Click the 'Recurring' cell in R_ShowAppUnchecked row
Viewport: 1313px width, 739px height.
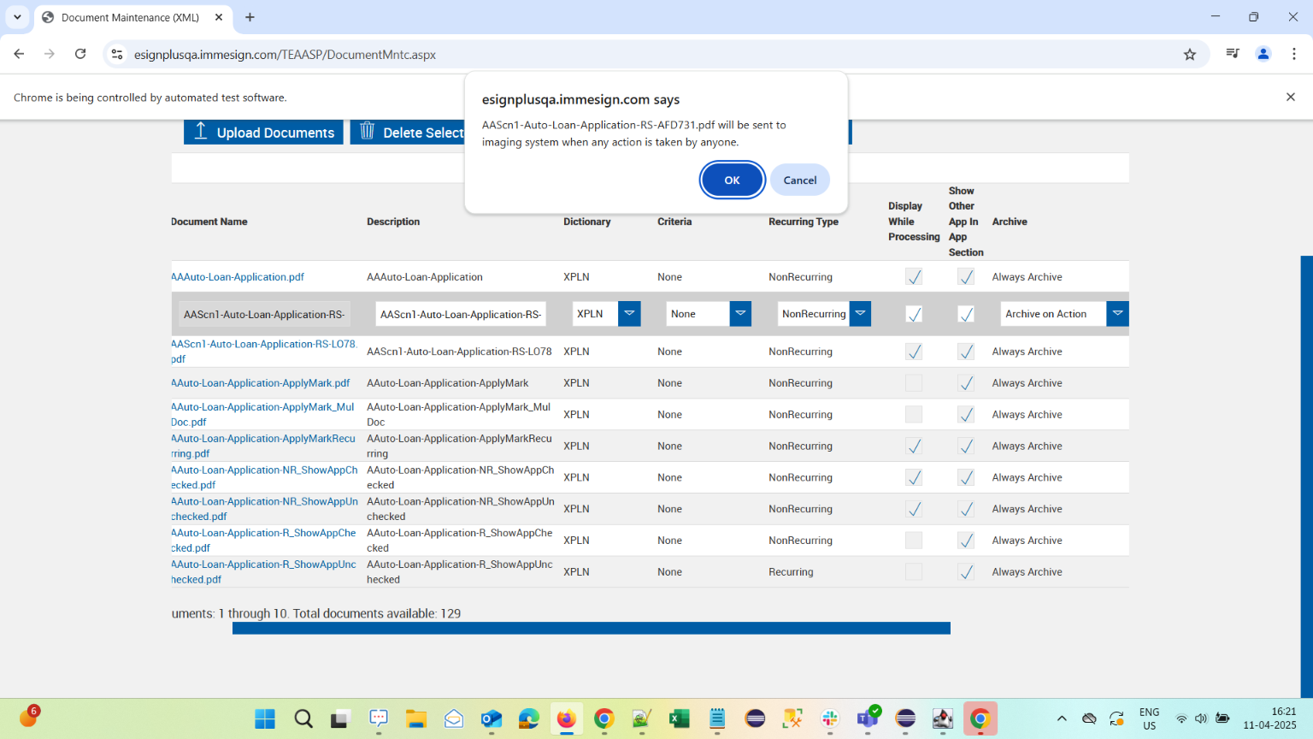click(791, 572)
